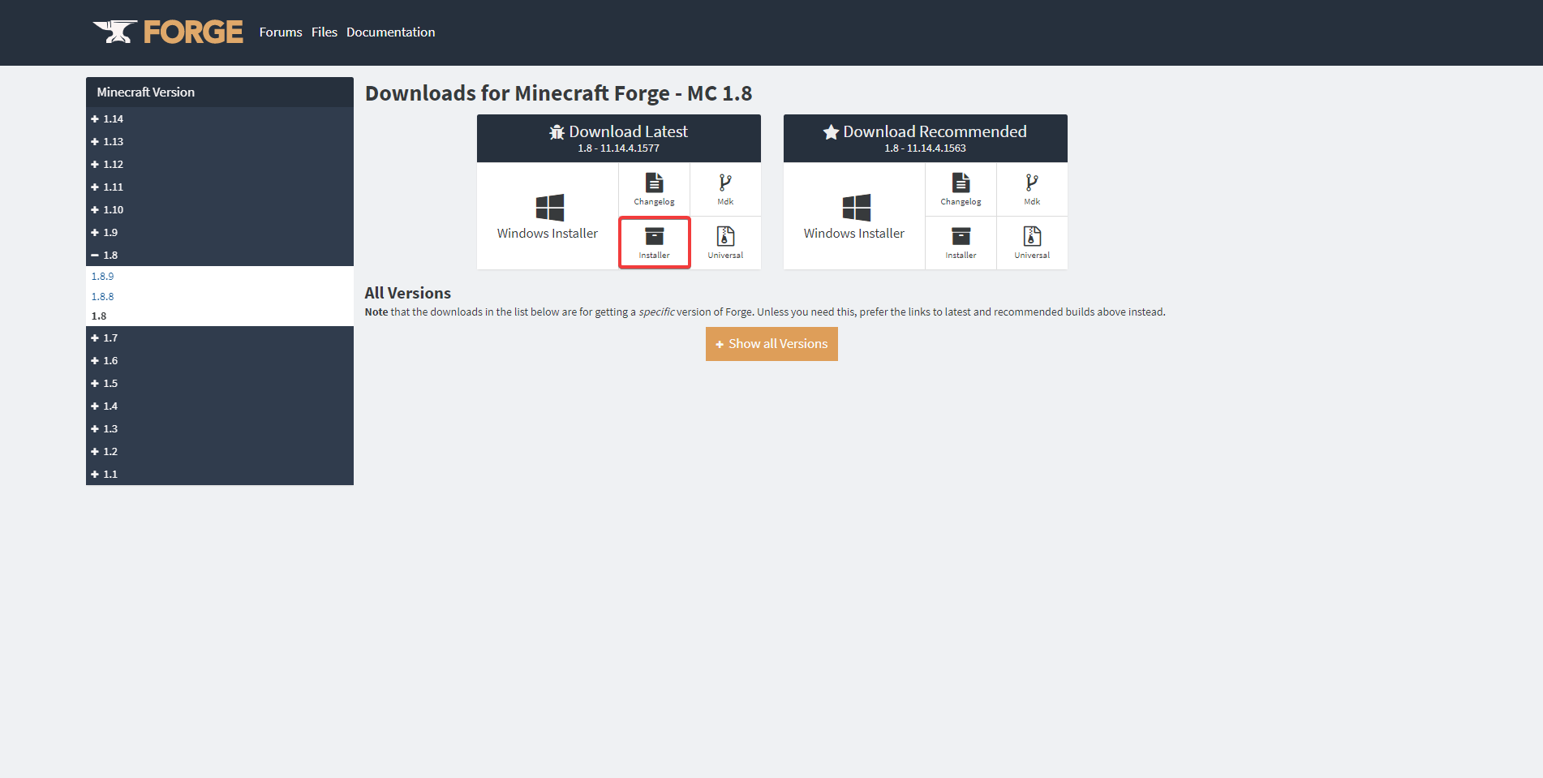
Task: Expand the 1.4 version group
Action: 220,406
